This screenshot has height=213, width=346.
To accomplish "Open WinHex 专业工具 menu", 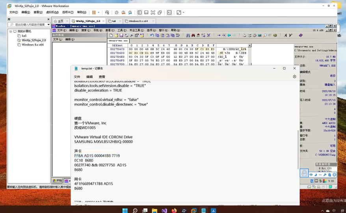I will point(136,30).
